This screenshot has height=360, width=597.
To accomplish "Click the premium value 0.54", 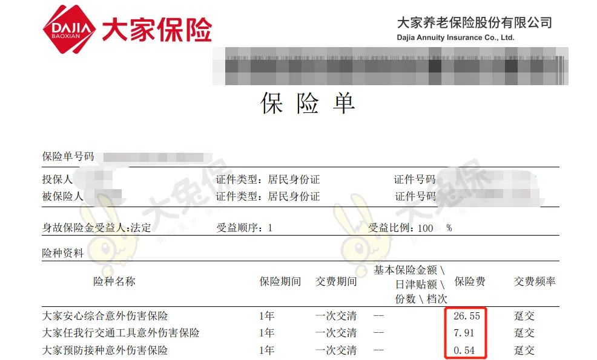I will (464, 350).
